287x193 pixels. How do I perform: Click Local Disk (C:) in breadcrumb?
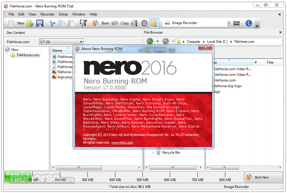(x=217, y=42)
